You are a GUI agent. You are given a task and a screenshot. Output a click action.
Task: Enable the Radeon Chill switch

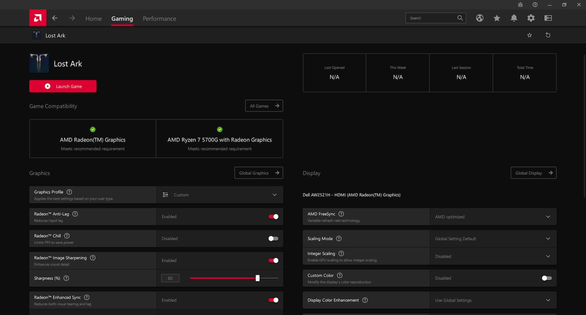pyautogui.click(x=273, y=239)
